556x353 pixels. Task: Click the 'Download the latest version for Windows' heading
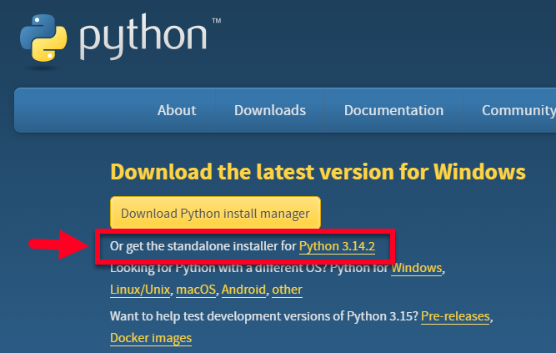point(318,172)
